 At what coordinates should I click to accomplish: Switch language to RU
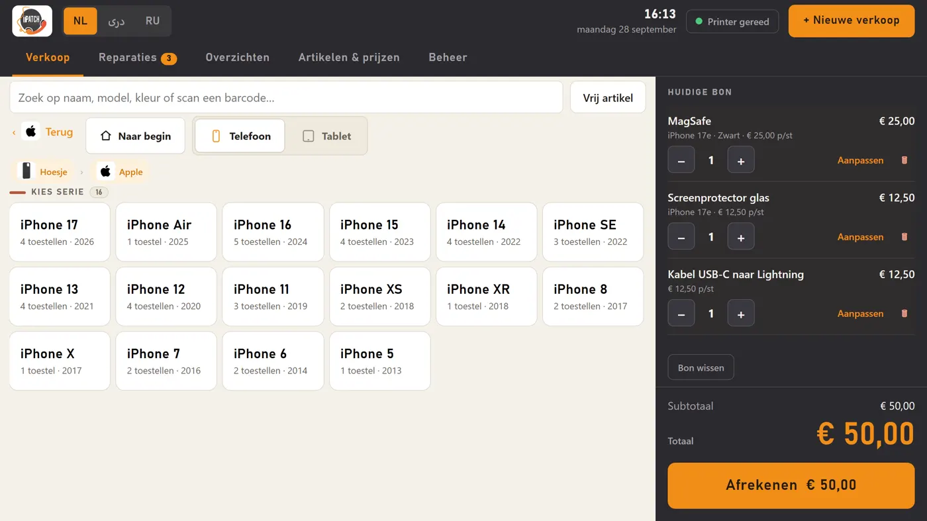pos(153,21)
